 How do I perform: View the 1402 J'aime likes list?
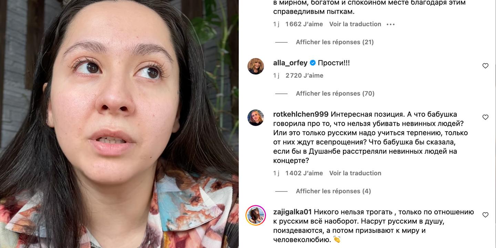(x=304, y=173)
